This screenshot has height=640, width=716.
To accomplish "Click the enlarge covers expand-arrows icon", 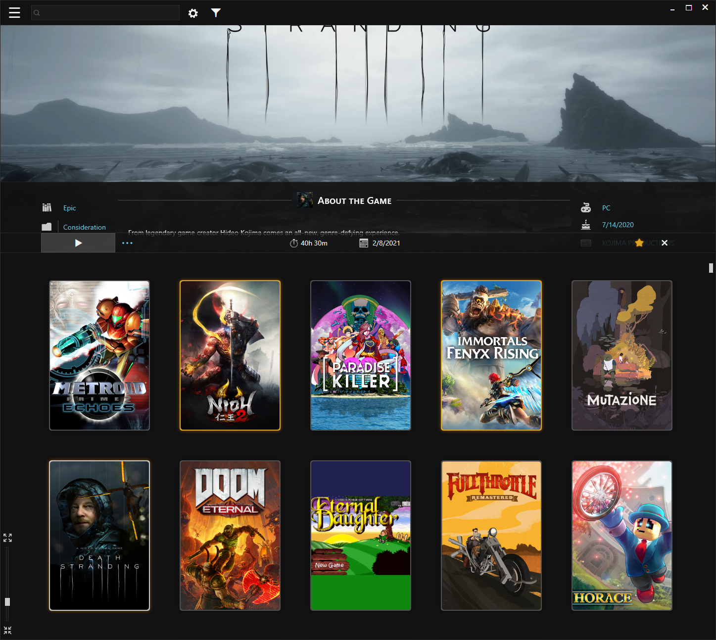I will pos(7,538).
